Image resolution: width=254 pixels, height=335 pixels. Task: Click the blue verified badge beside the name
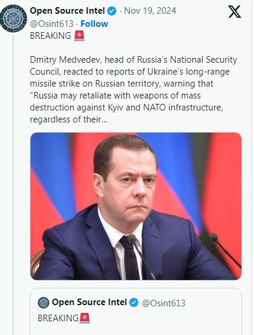(x=111, y=11)
